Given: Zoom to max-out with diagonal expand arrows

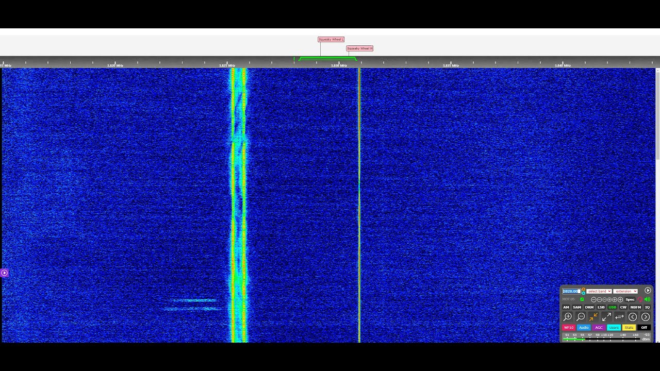Looking at the screenshot, I should pos(606,317).
